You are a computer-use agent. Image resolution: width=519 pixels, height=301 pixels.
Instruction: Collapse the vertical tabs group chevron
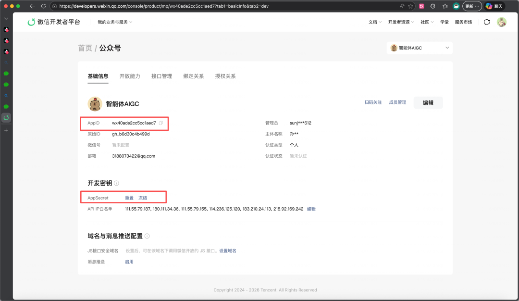point(6,19)
